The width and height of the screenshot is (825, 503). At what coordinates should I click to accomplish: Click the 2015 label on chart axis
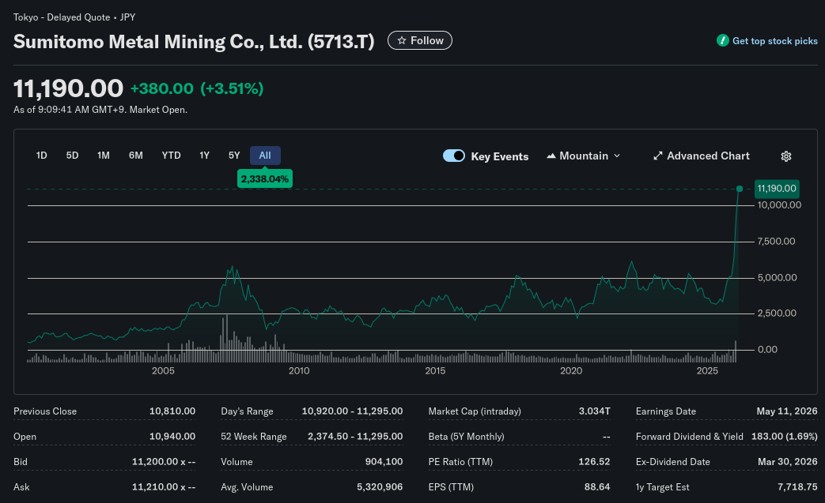(x=435, y=371)
